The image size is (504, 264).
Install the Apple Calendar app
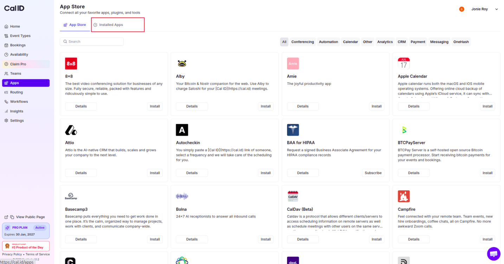487,106
